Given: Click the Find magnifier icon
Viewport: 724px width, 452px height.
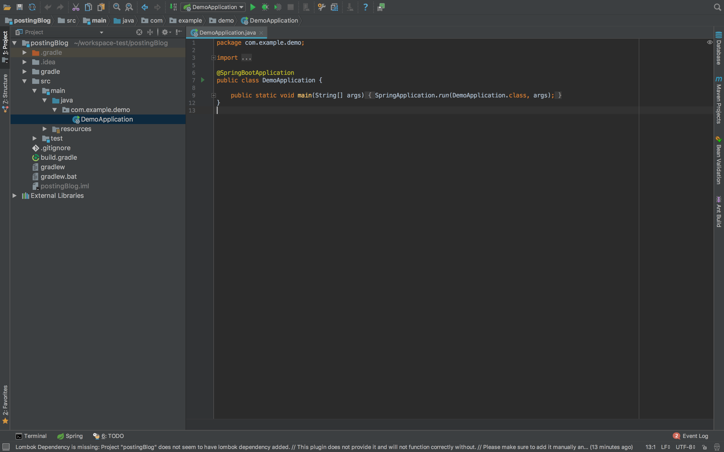Looking at the screenshot, I should click(x=117, y=7).
